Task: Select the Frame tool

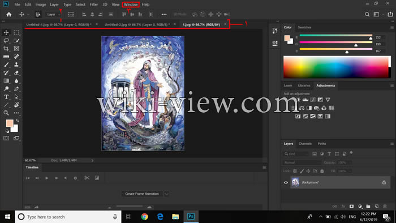Action: point(16,49)
